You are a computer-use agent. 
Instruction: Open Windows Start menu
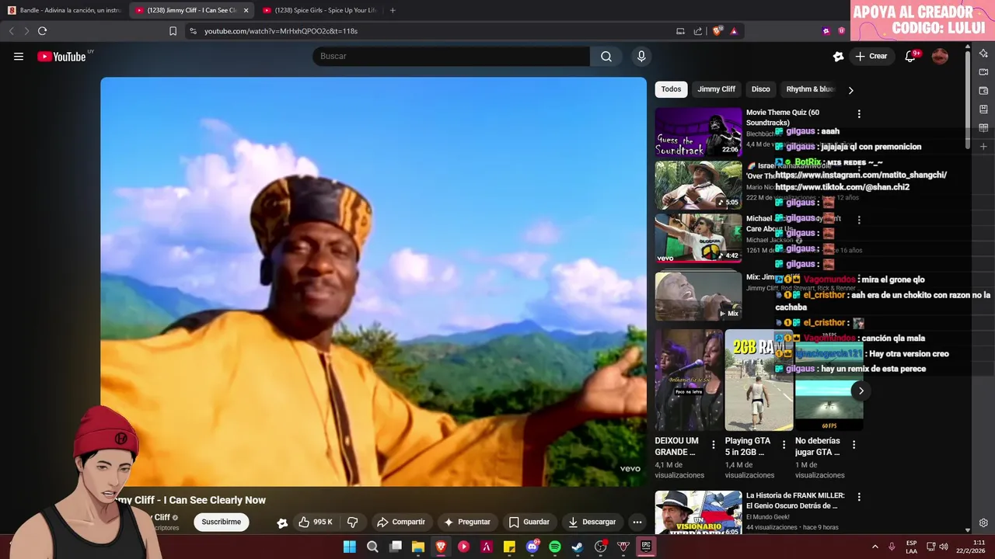350,547
